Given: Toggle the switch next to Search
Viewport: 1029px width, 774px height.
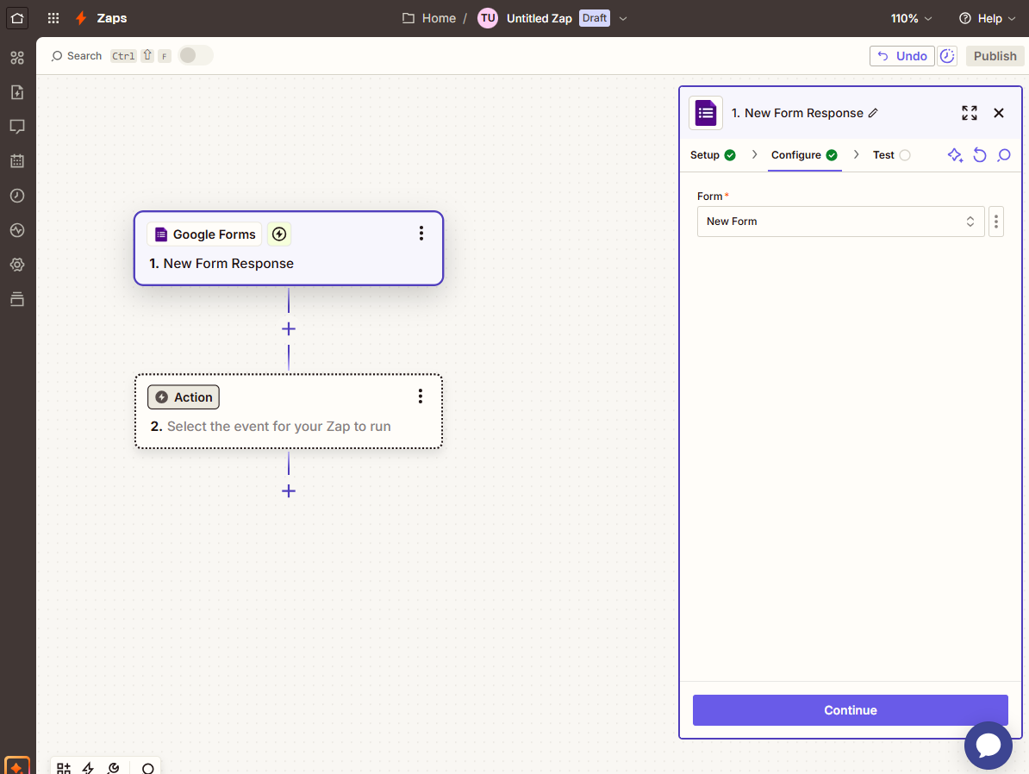Looking at the screenshot, I should point(196,56).
